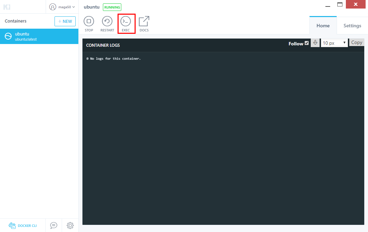Click the user avatar icon

[x=52, y=7]
